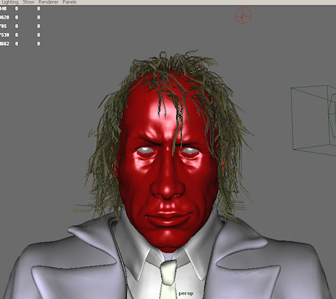Click the persp camera label
This screenshot has height=299, width=336.
point(186,294)
